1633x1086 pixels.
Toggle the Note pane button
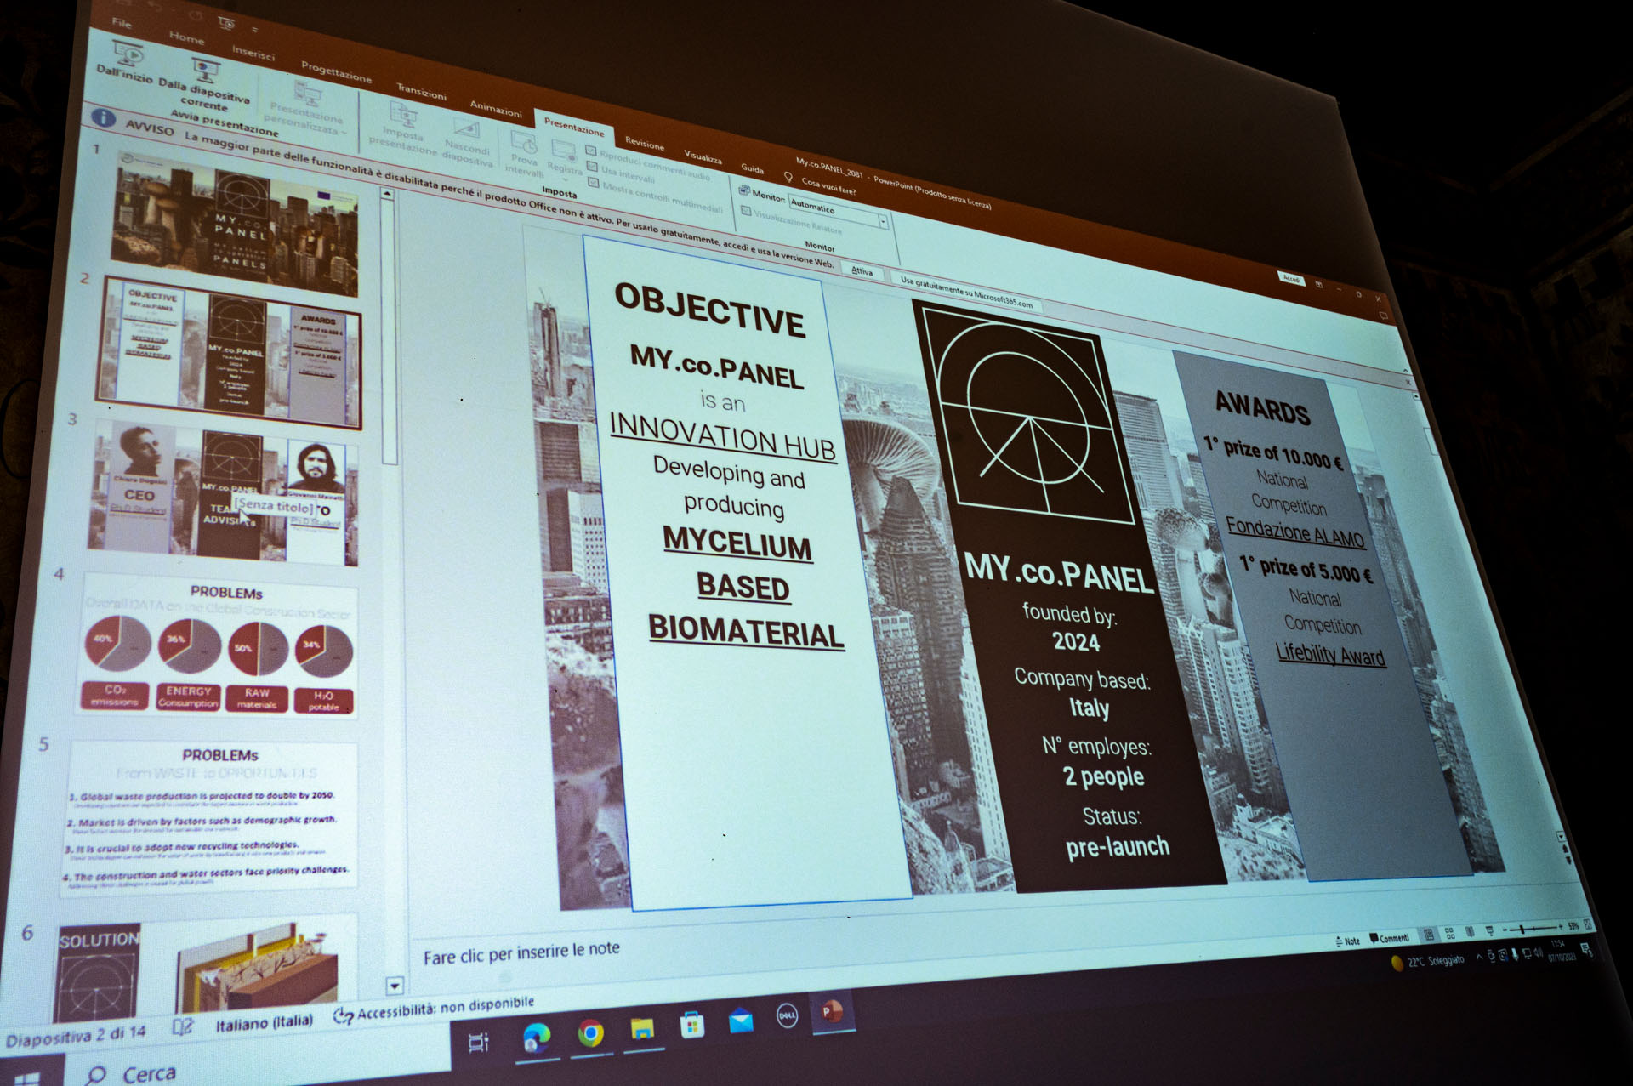coord(1347,941)
